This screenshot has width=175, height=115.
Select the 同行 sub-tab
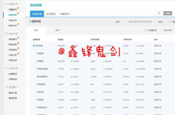pyautogui.click(x=58, y=30)
